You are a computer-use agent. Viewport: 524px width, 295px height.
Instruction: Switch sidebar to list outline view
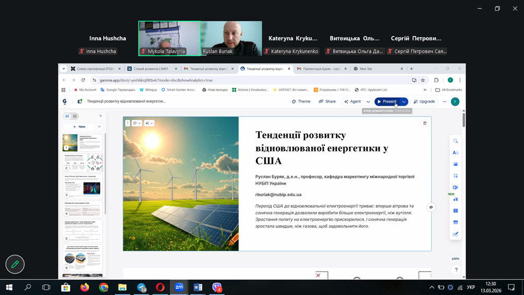point(75,116)
